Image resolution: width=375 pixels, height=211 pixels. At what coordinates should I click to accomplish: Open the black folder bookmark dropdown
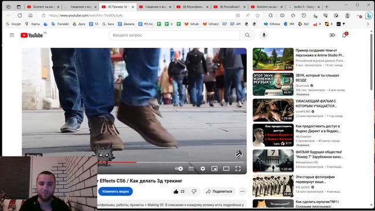click(x=341, y=24)
